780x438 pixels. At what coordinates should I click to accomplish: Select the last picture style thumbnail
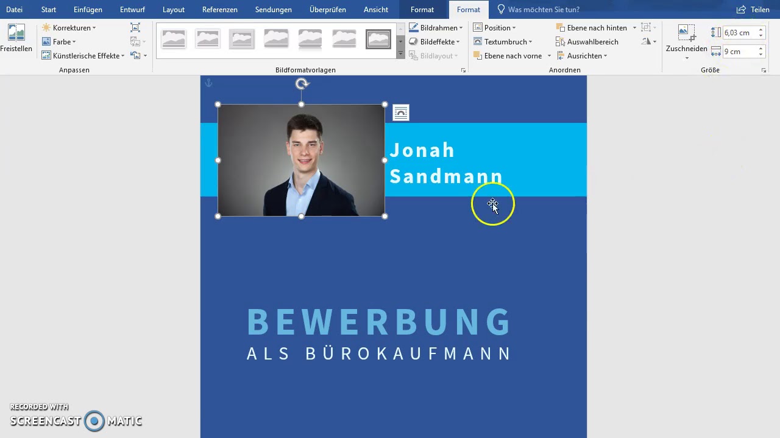[x=378, y=40]
